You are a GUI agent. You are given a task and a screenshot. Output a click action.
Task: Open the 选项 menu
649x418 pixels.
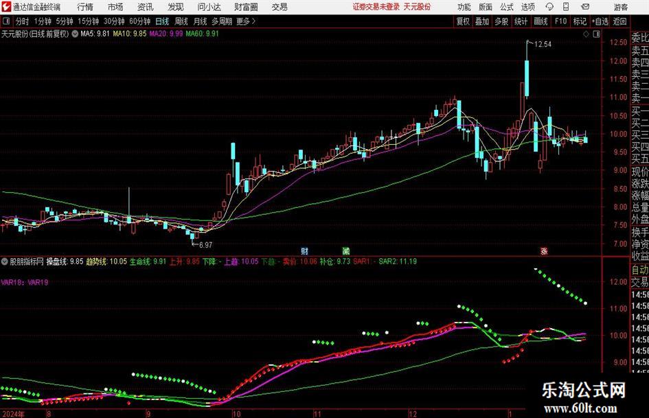(527, 7)
